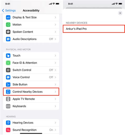
Task: Tap the Side Button icon
Action: tap(8, 85)
